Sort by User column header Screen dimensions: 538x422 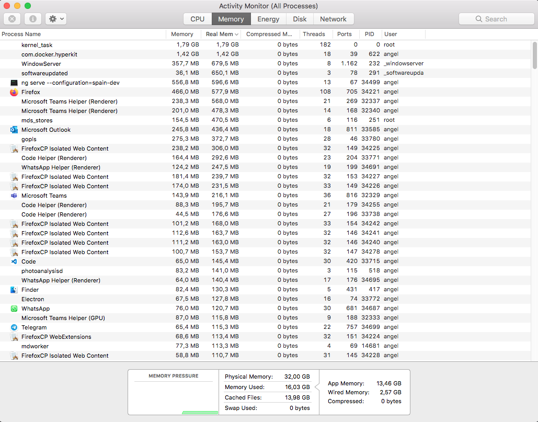point(403,34)
